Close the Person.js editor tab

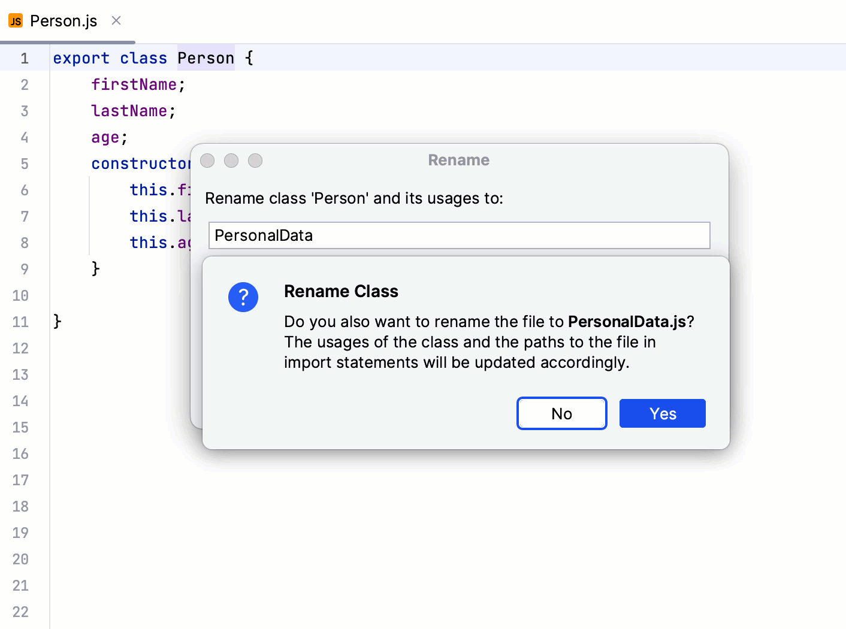(115, 20)
